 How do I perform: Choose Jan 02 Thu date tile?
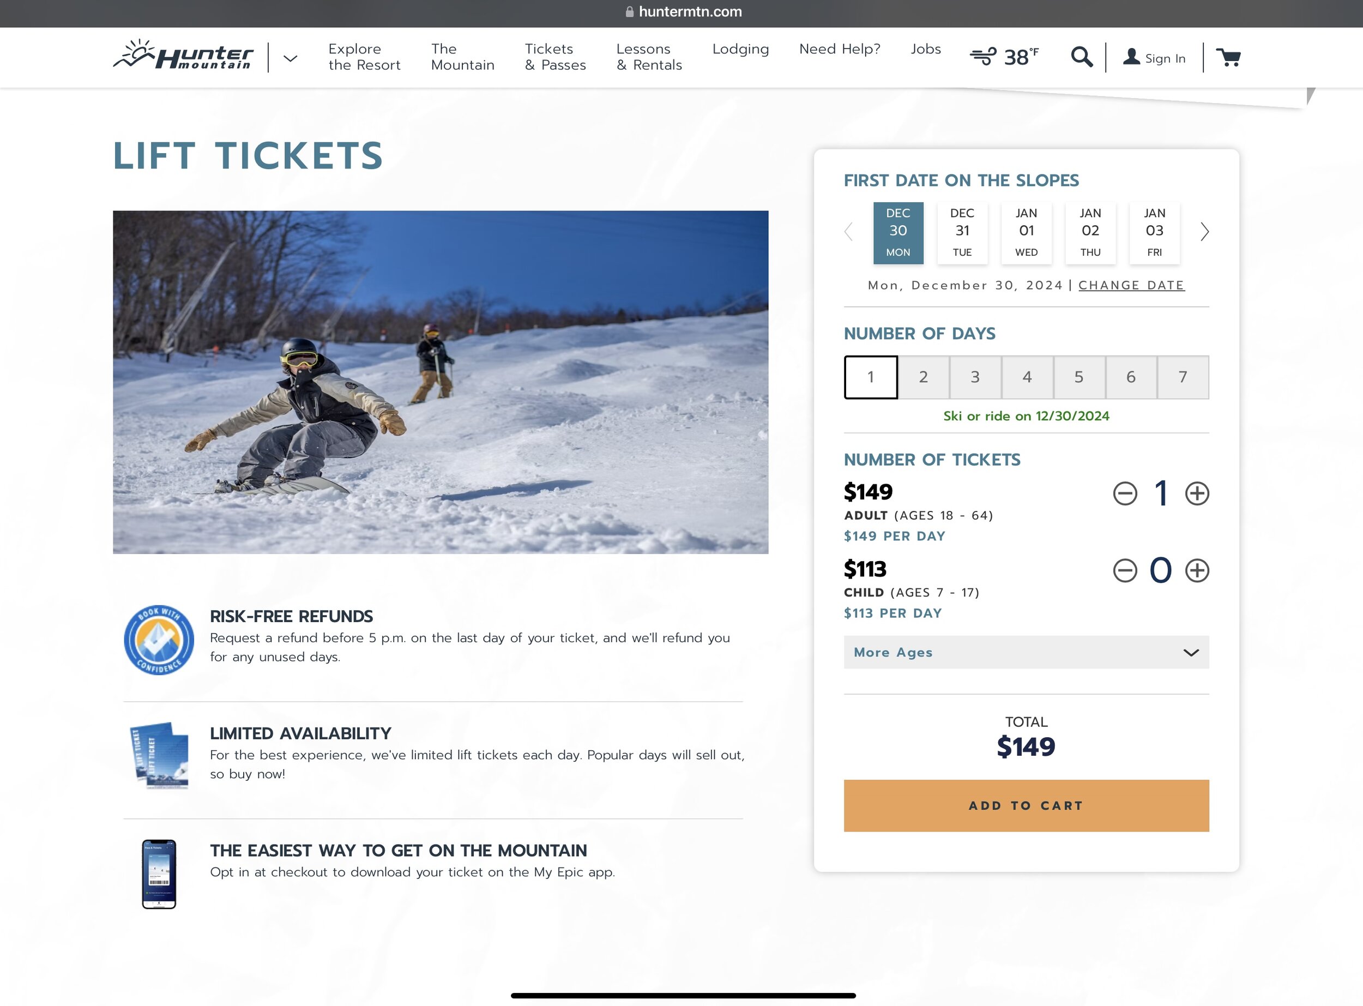[x=1090, y=233]
